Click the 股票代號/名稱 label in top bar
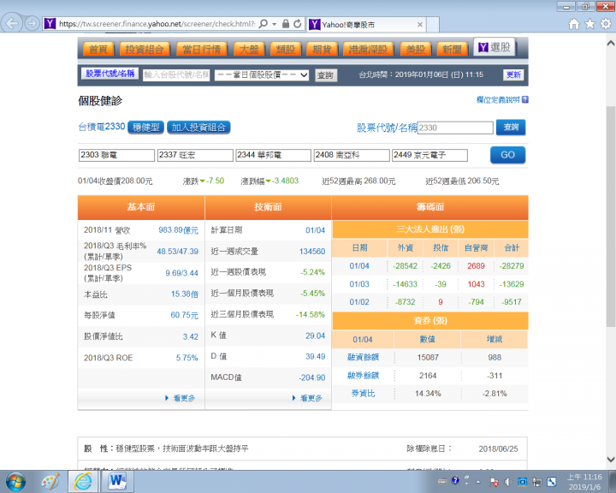This screenshot has width=616, height=493. [110, 74]
